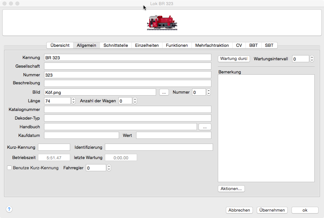Adjust the Wartungsintervall stepper

click(x=311, y=59)
